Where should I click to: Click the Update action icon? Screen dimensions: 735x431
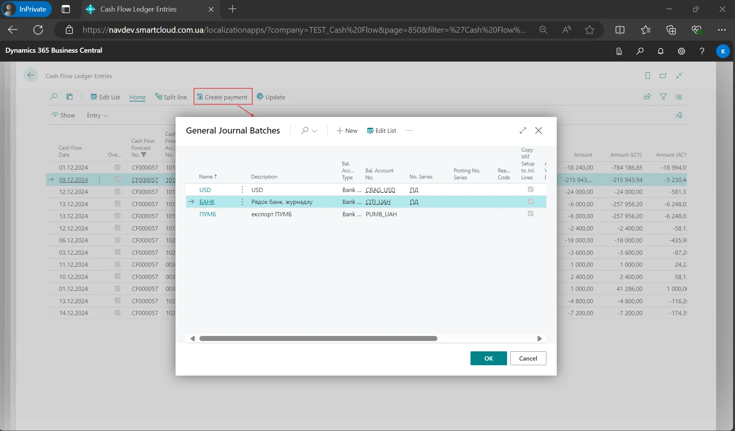point(260,97)
